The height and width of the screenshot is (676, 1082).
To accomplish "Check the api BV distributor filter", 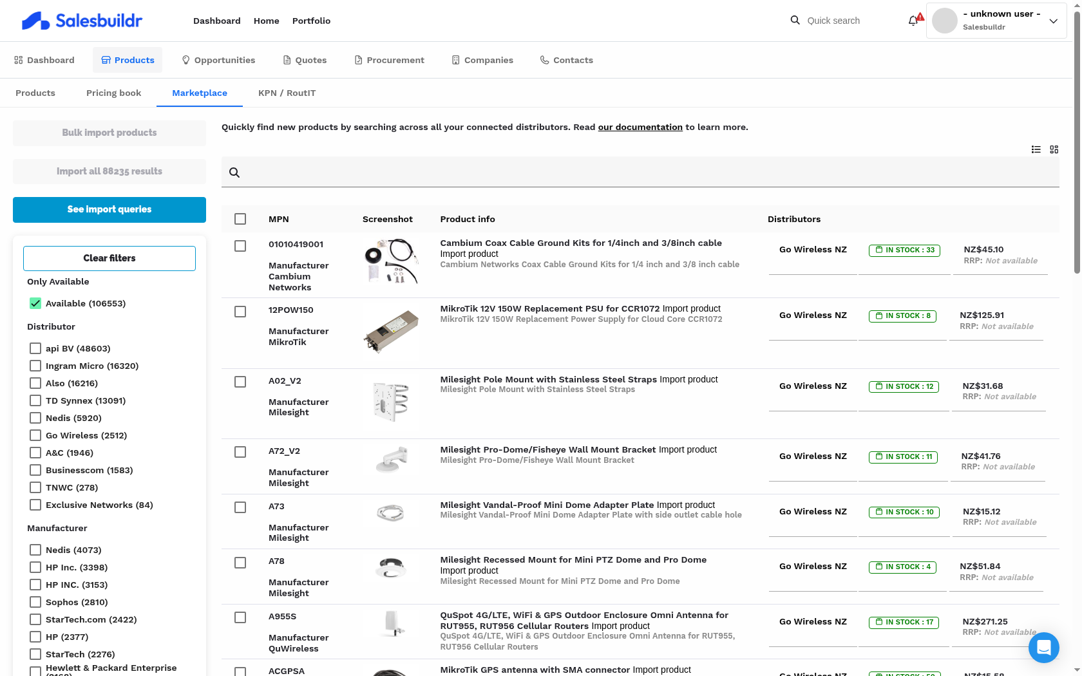I will [35, 348].
